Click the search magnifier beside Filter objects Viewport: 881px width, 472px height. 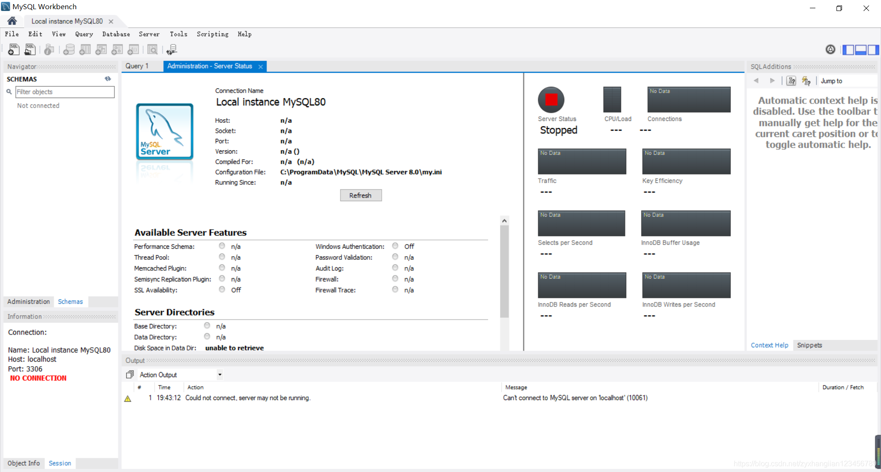pos(9,92)
